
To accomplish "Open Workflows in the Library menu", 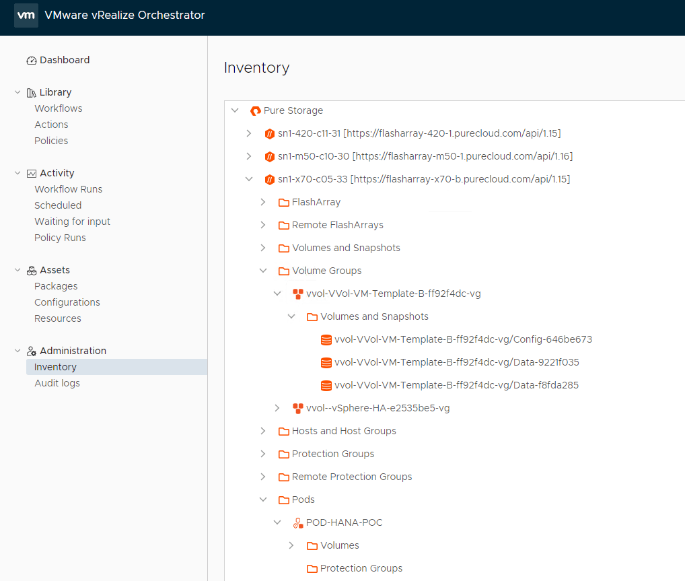I will coord(59,108).
